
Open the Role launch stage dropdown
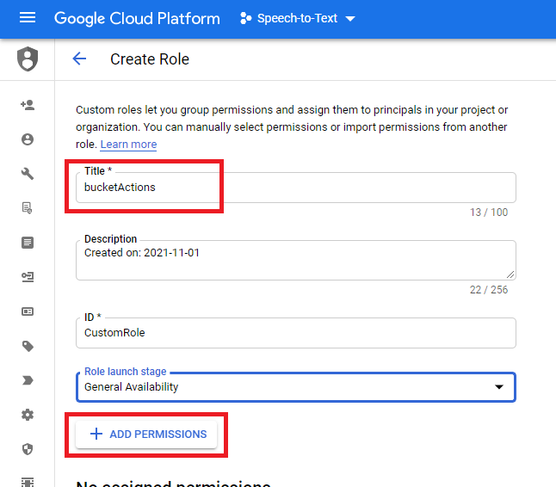point(295,387)
